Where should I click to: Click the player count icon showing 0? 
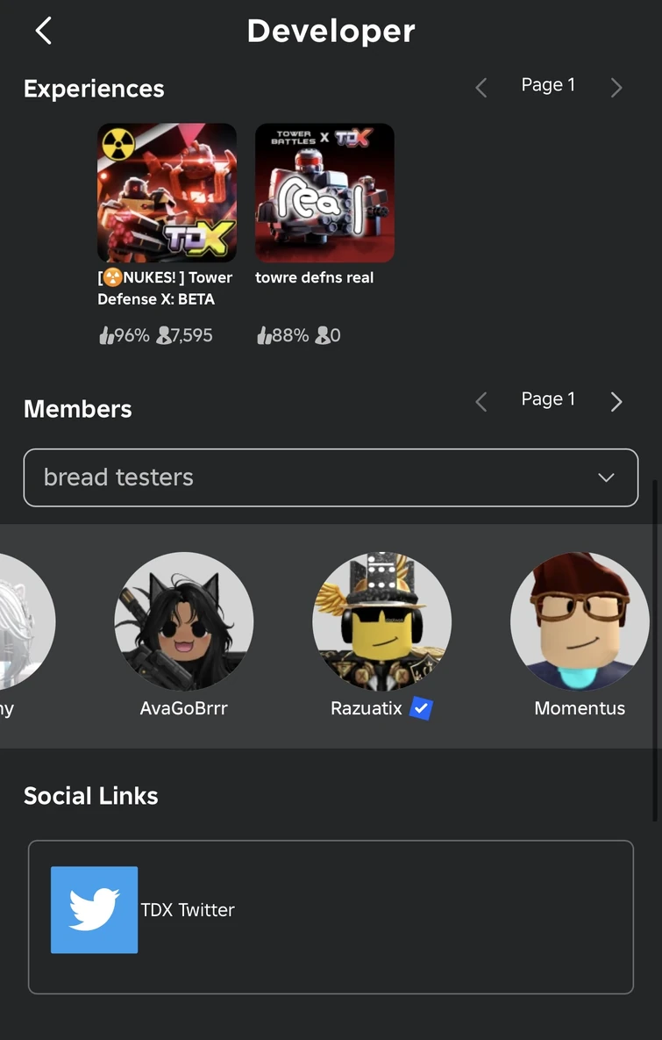(x=322, y=335)
